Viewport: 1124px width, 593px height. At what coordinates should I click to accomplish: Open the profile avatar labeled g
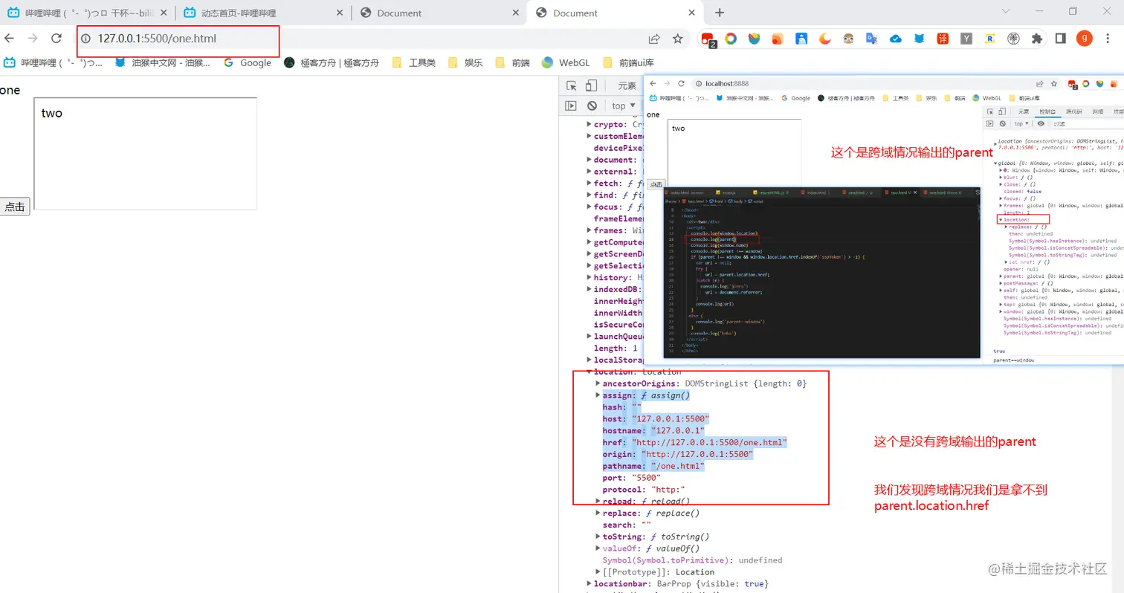(1085, 39)
